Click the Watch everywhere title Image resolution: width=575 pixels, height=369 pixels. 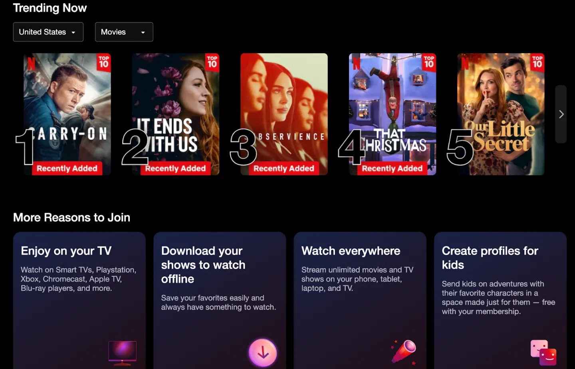pyautogui.click(x=351, y=251)
